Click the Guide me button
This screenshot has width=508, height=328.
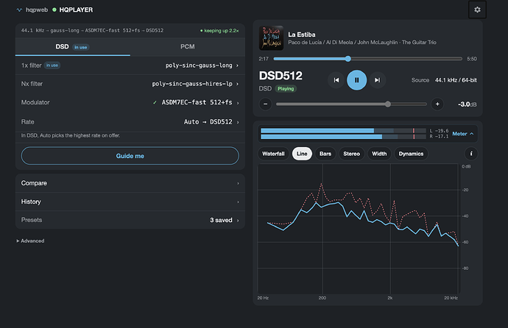pos(130,156)
